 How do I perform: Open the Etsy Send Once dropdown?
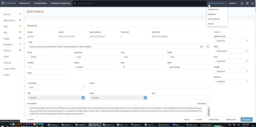click(231, 61)
